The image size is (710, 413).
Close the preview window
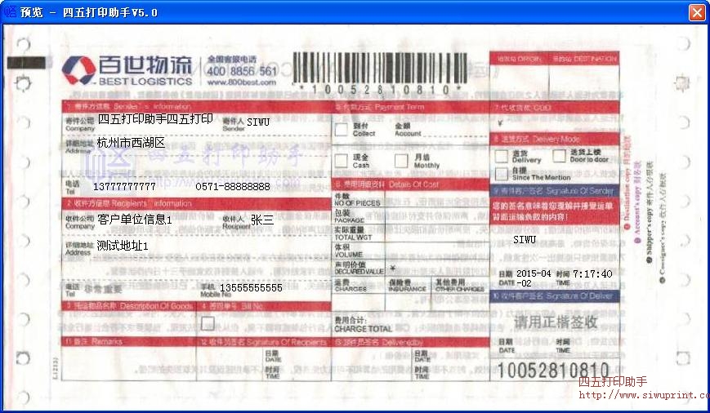coord(696,12)
